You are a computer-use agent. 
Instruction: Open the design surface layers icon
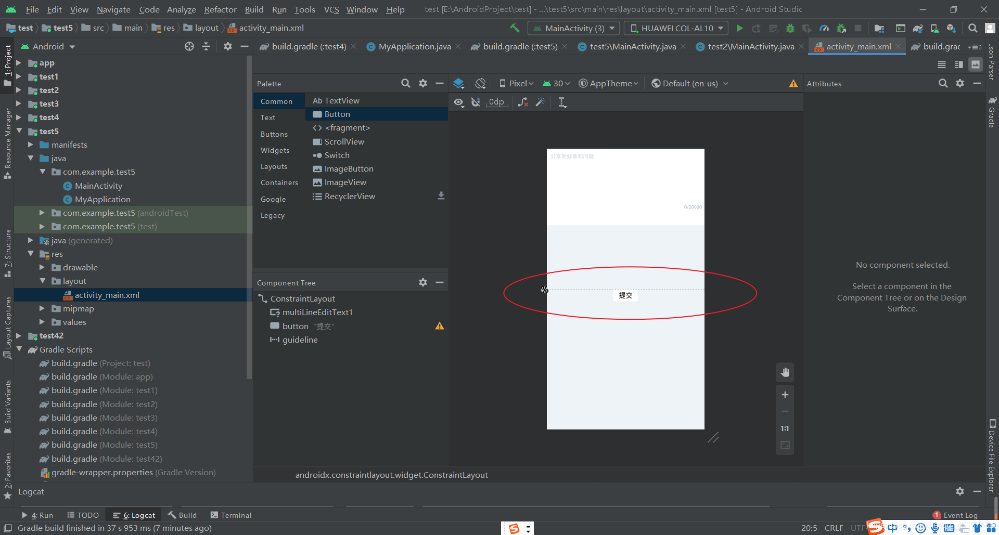click(x=458, y=83)
